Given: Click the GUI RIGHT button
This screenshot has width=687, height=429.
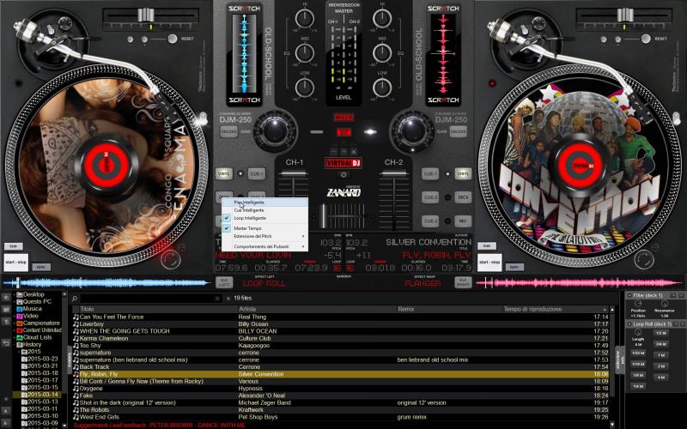Looking at the screenshot, I should pyautogui.click(x=463, y=282).
